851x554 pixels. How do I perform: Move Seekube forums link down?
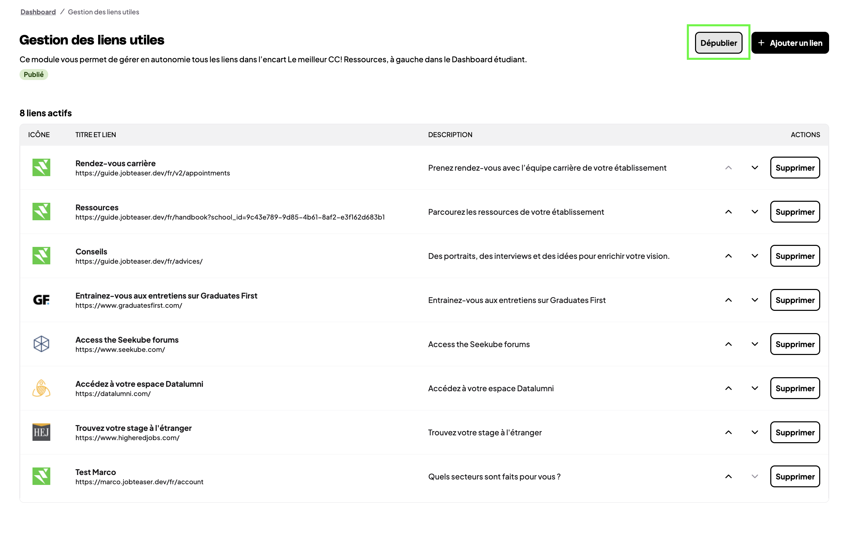click(x=755, y=344)
